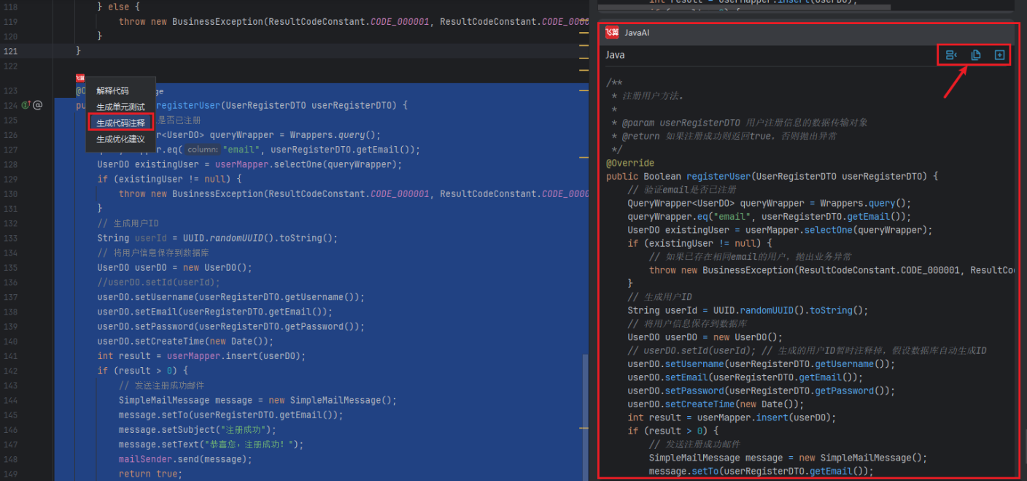Copy the generated Java code with the copy icon

(976, 55)
